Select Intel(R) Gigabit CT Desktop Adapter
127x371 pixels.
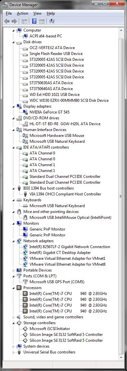tap(60, 253)
